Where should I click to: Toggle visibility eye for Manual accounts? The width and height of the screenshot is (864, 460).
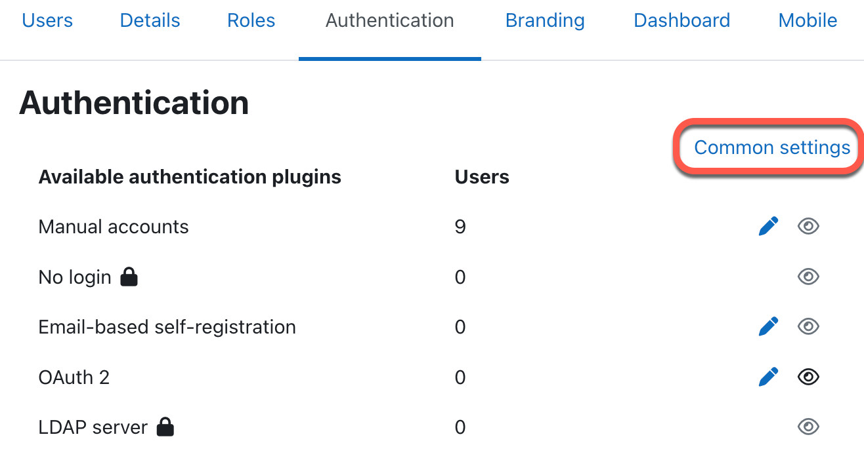pyautogui.click(x=808, y=227)
